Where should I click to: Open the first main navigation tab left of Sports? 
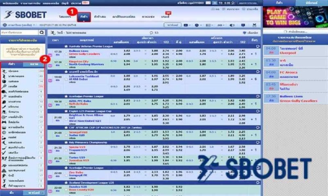[x=65, y=17]
